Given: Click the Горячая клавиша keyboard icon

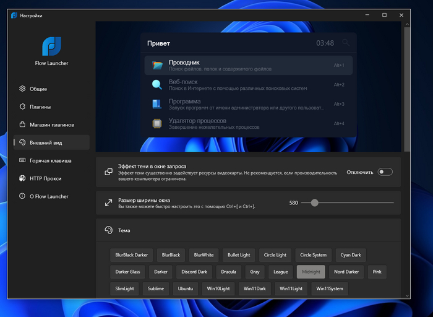Looking at the screenshot, I should [22, 160].
